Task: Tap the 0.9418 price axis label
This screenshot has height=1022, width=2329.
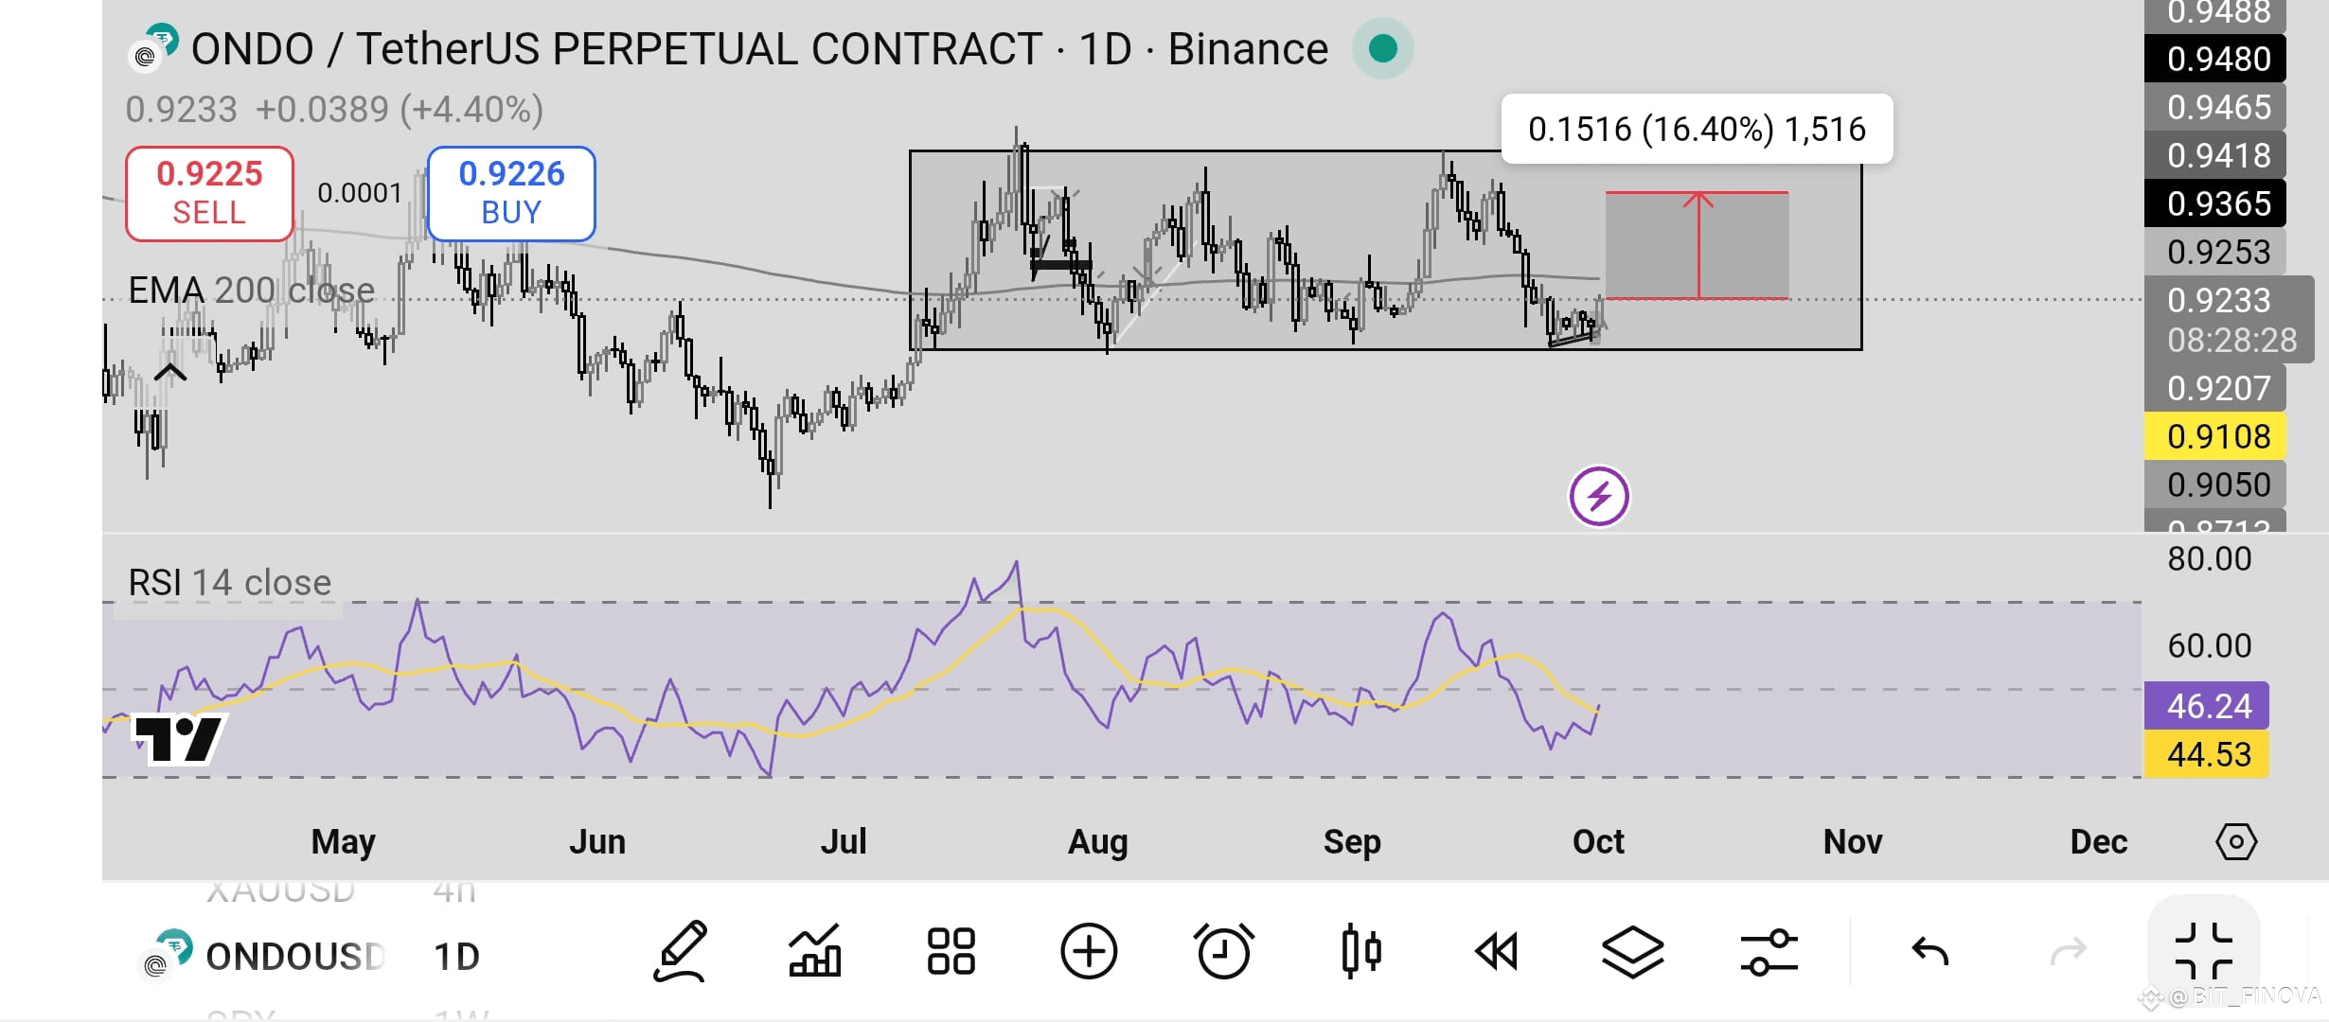Action: (x=2215, y=155)
